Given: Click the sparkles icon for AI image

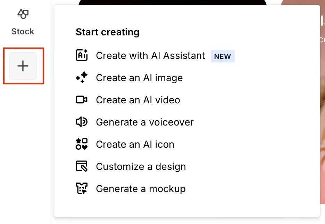Looking at the screenshot, I should tap(82, 78).
